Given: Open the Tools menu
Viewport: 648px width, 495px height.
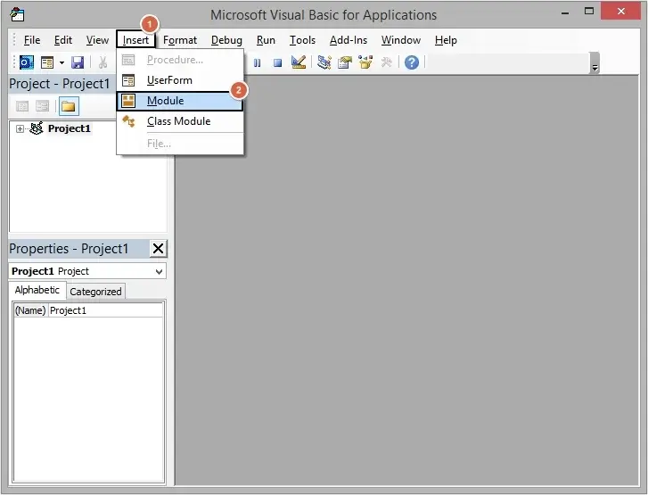Looking at the screenshot, I should click(x=302, y=40).
